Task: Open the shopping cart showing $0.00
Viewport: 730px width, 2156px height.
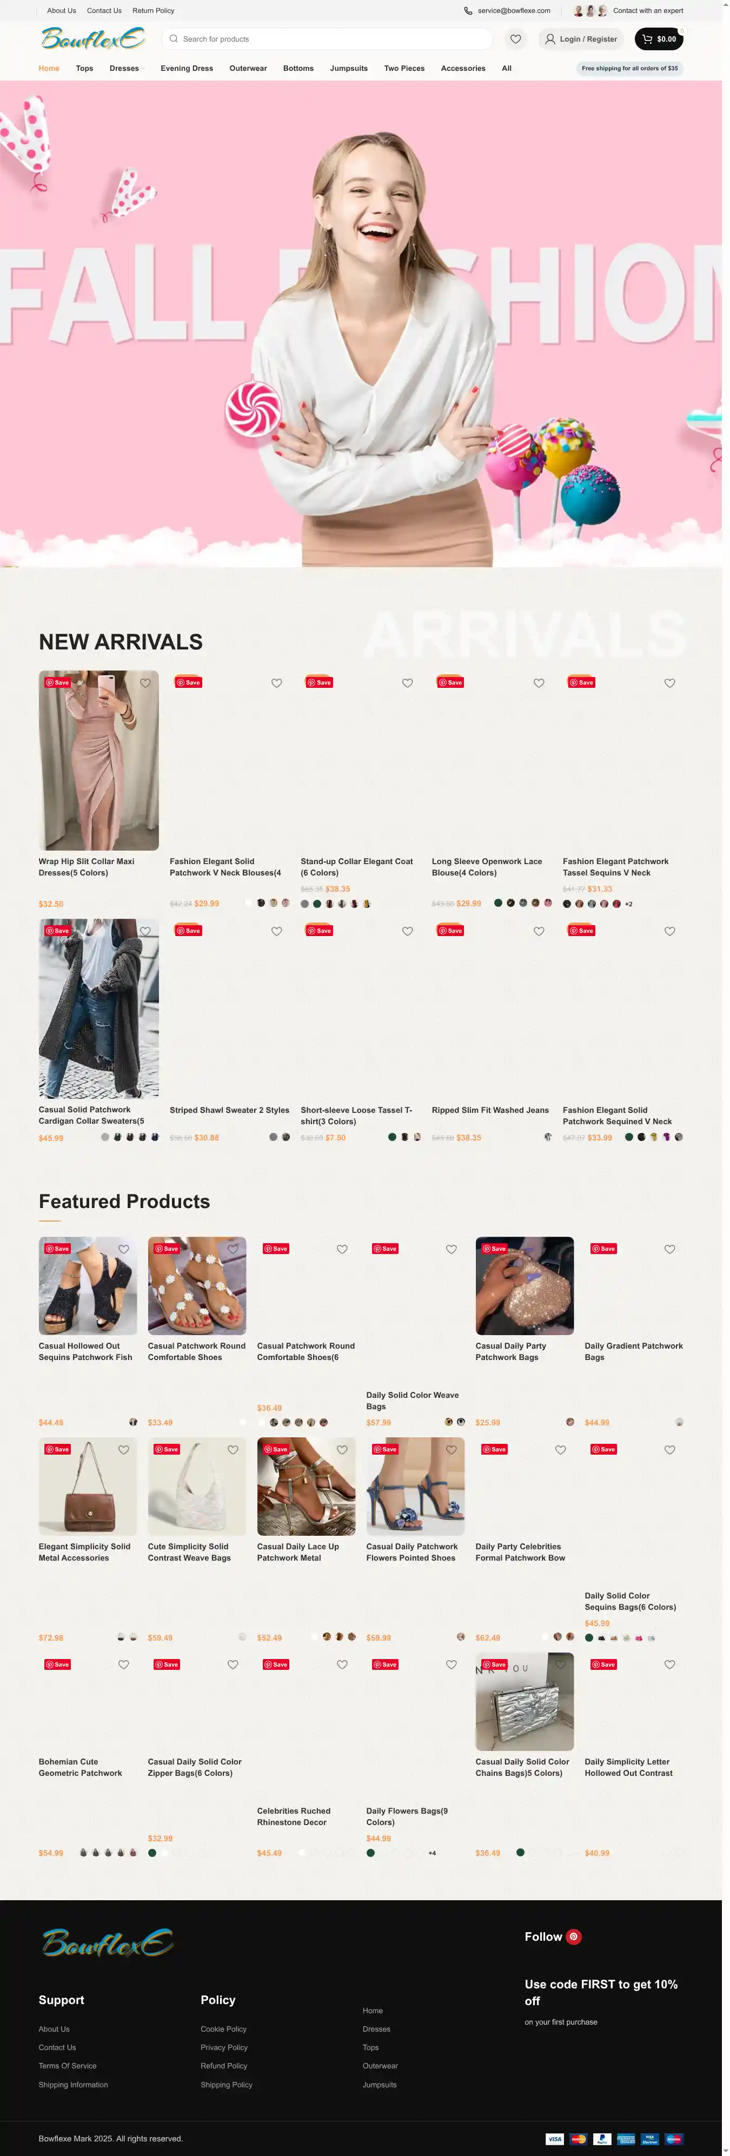Action: [x=659, y=39]
